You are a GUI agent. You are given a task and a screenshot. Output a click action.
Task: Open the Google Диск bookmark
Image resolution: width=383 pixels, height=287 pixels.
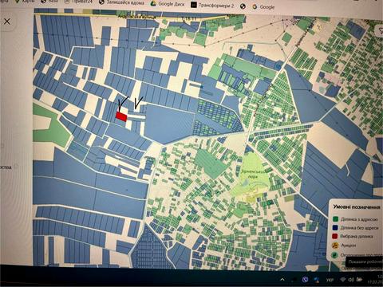pos(168,4)
